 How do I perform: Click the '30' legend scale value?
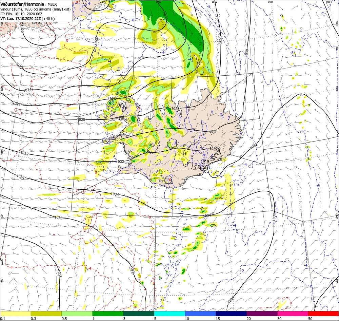click(279, 319)
